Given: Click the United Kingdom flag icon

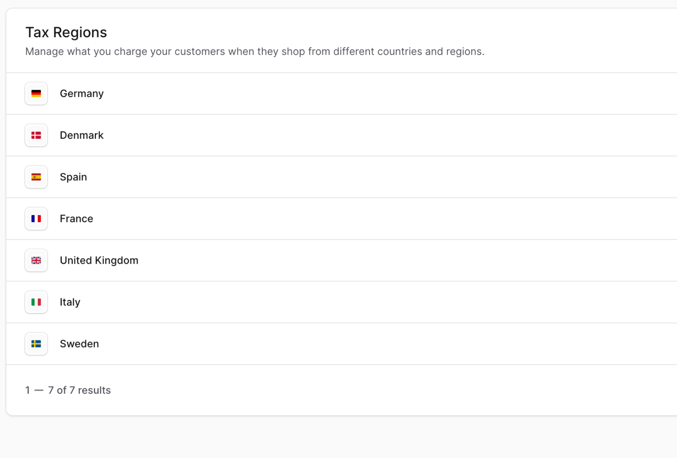Looking at the screenshot, I should pyautogui.click(x=36, y=260).
